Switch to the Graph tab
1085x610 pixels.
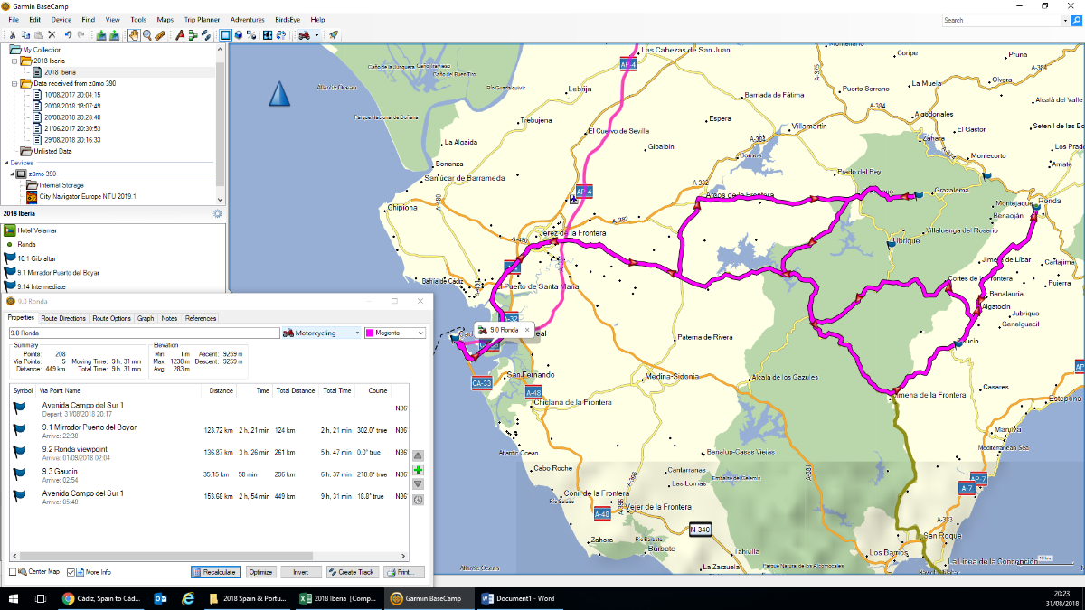146,318
